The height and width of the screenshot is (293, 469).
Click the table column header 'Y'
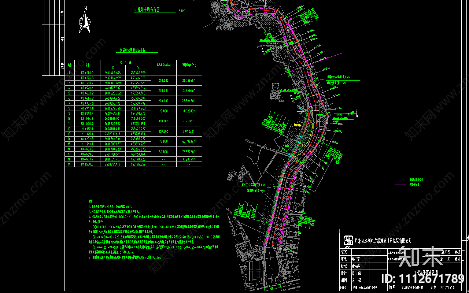coord(138,68)
